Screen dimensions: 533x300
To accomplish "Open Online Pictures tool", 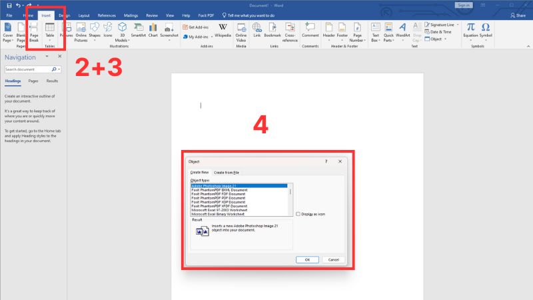I will 81,32.
